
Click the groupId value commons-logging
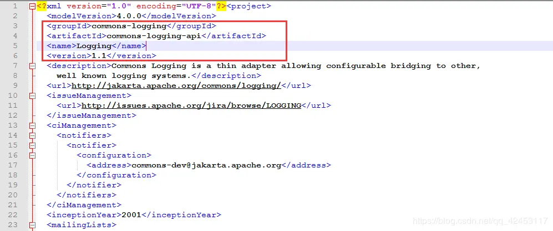pyautogui.click(x=129, y=26)
